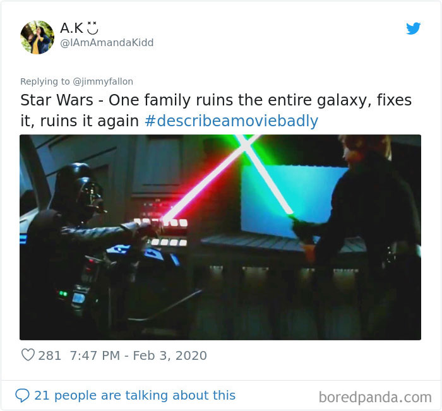Open '21 people are talking about this'

pyautogui.click(x=134, y=395)
